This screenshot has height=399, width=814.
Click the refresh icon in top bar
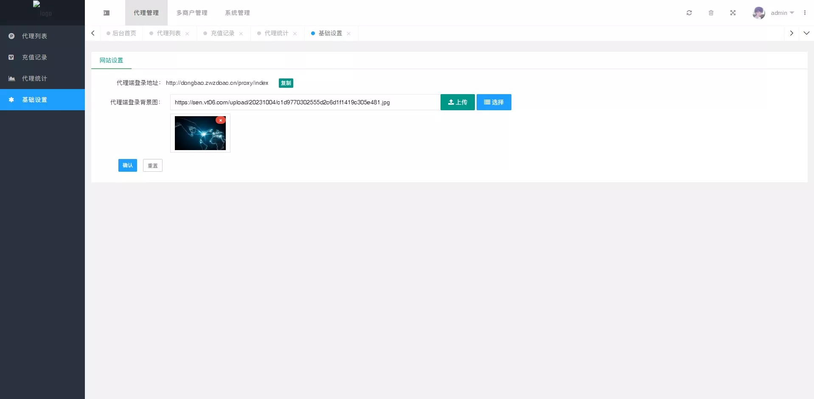[x=689, y=13]
